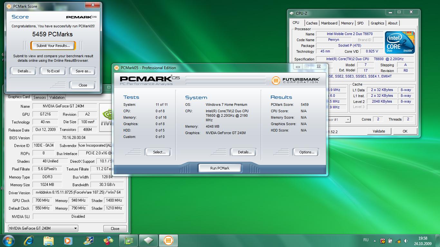Viewport: 440px width, 247px height.
Task: Launch Internet Explorer from the taskbar
Action: click(29, 240)
